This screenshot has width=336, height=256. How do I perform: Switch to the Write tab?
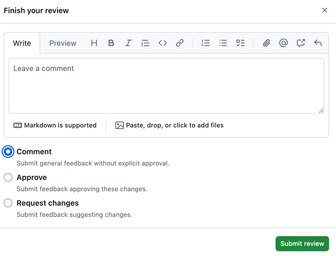22,43
